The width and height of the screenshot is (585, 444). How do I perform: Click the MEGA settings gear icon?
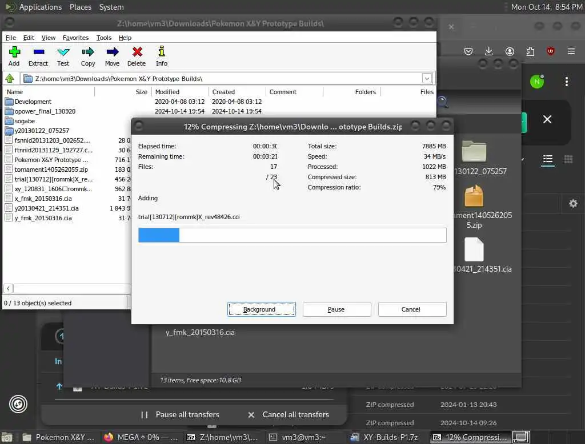click(x=573, y=204)
